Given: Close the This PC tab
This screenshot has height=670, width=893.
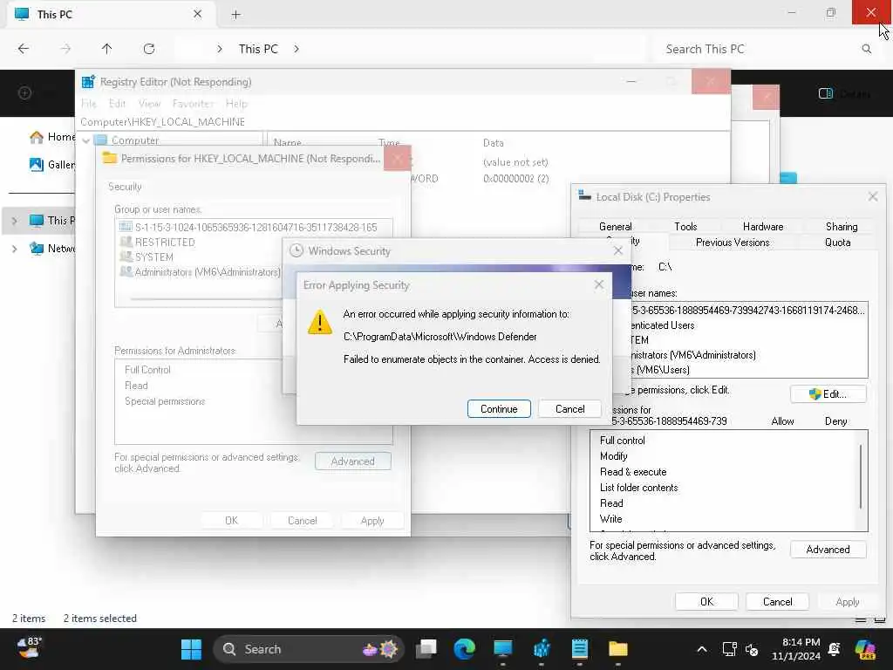Looking at the screenshot, I should [x=198, y=14].
